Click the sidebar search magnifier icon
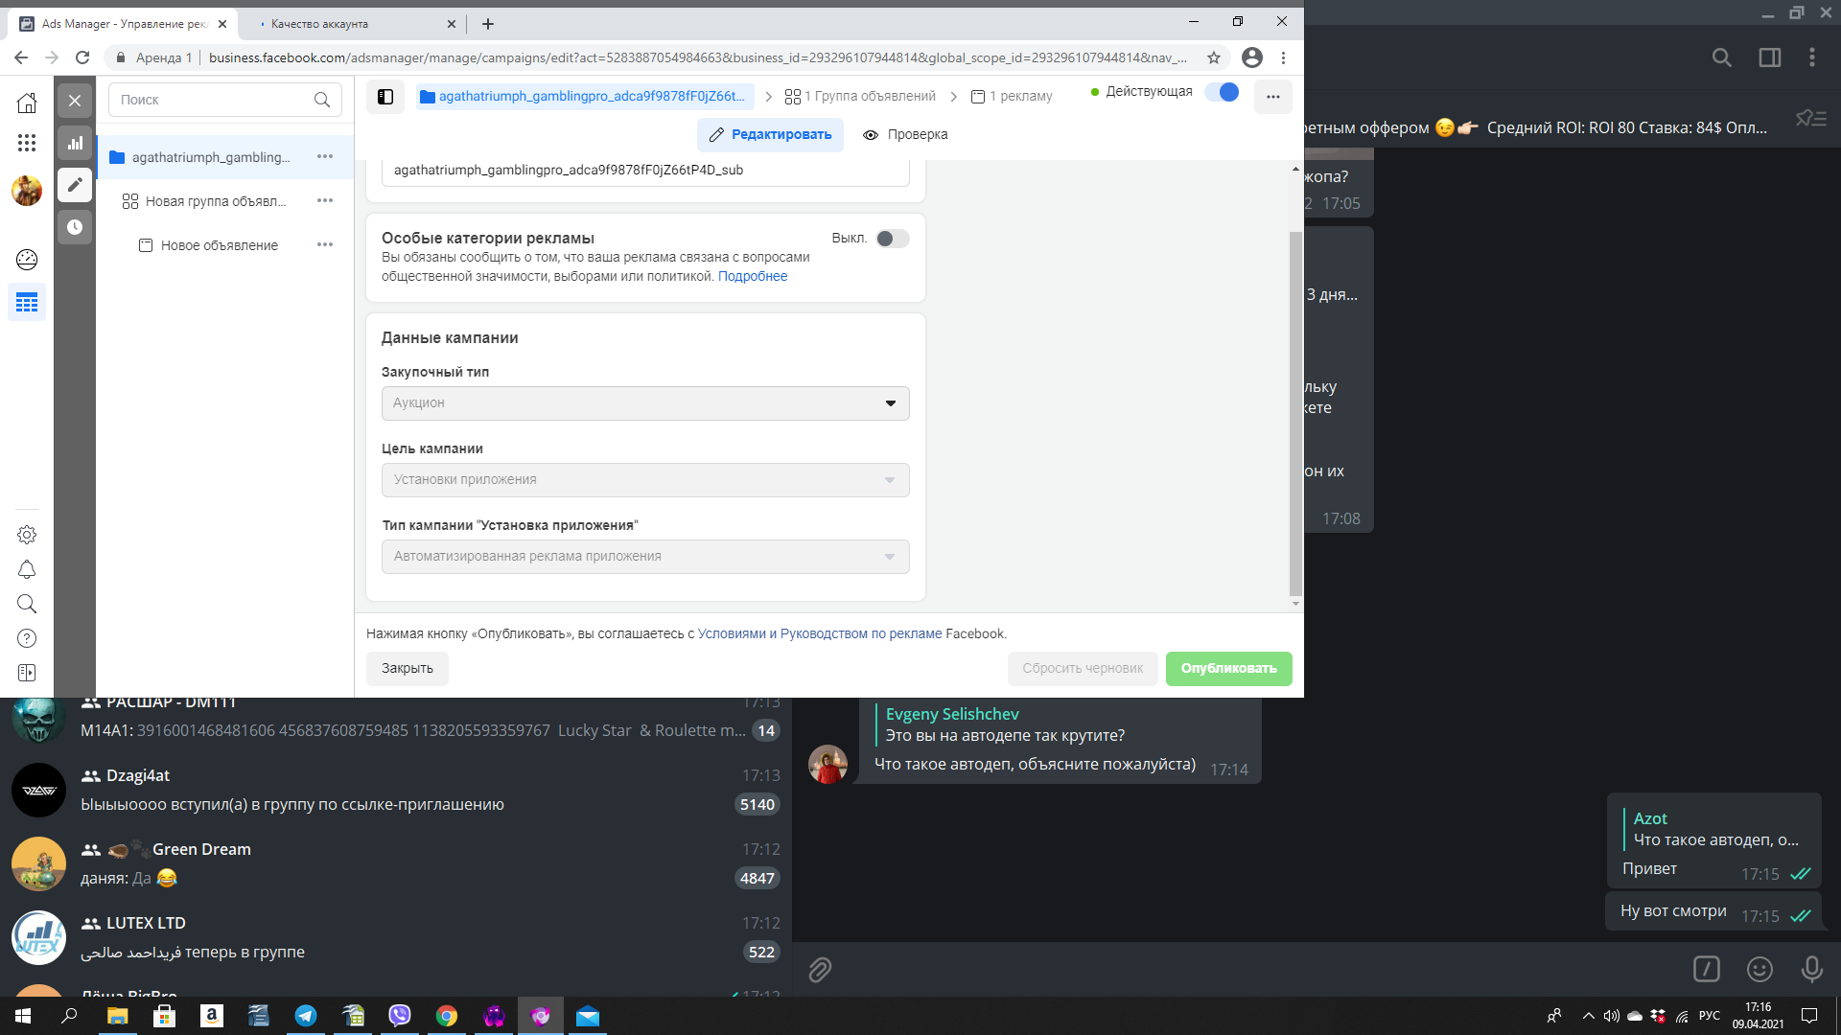This screenshot has width=1841, height=1035. pyautogui.click(x=27, y=604)
